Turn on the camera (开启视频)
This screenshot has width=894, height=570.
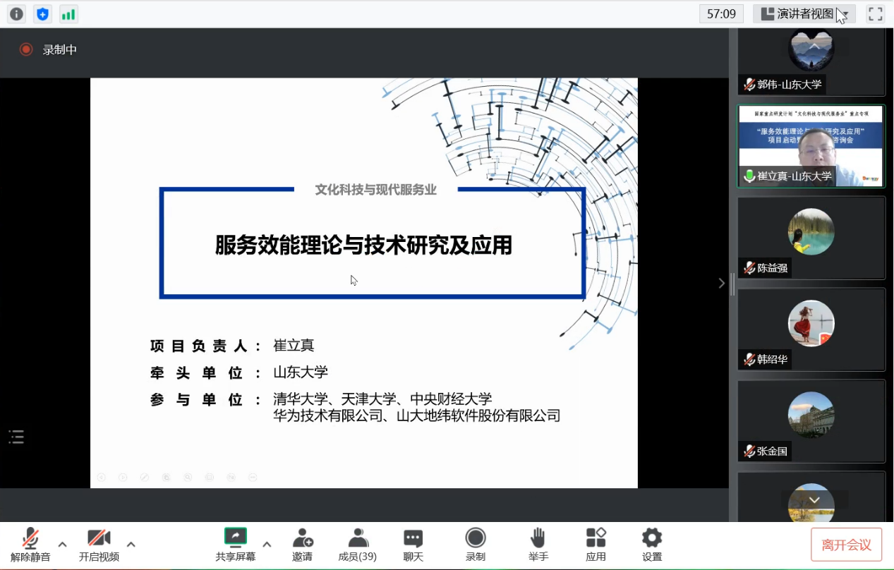click(x=99, y=545)
